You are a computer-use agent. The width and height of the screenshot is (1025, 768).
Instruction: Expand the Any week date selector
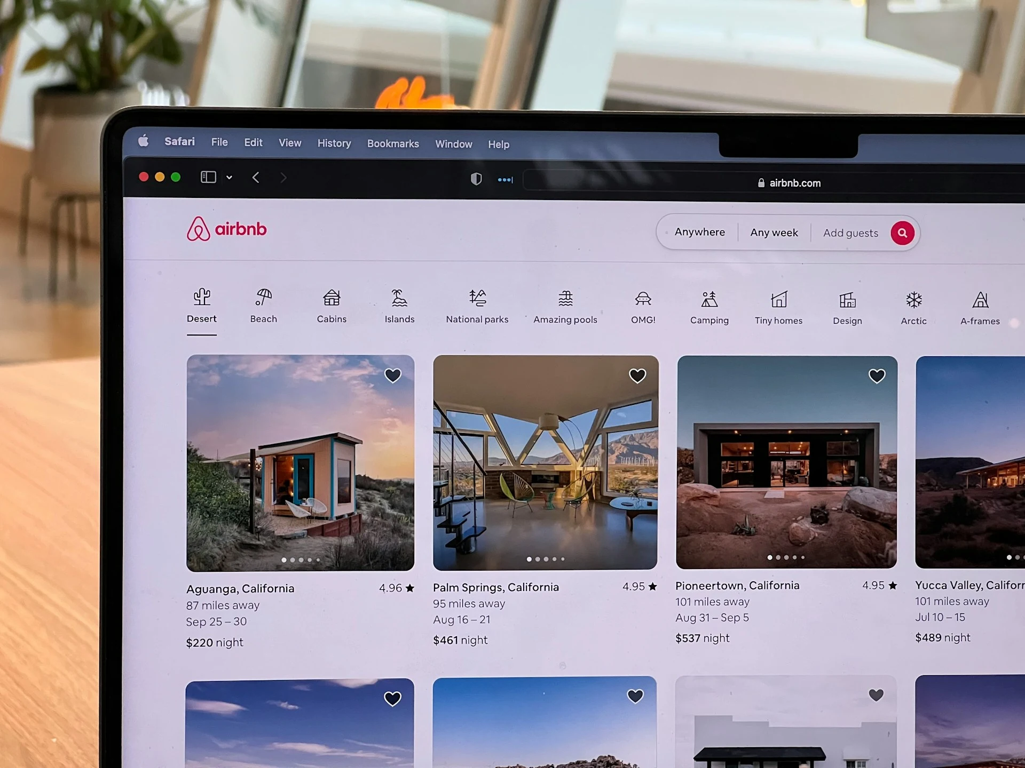tap(772, 233)
